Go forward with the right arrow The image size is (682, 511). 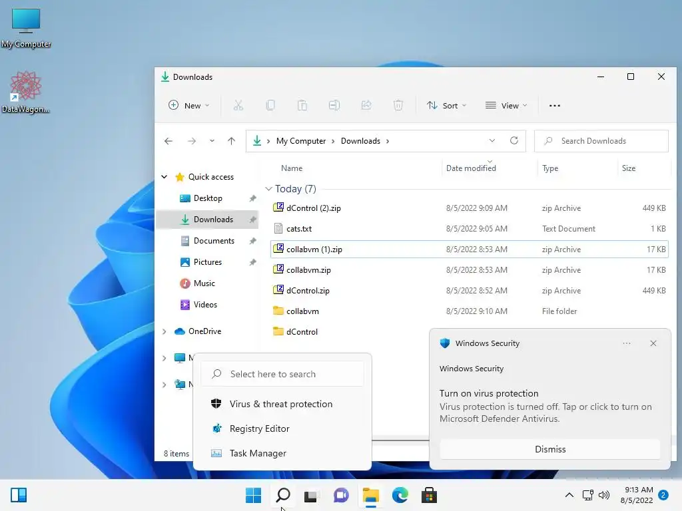[191, 141]
